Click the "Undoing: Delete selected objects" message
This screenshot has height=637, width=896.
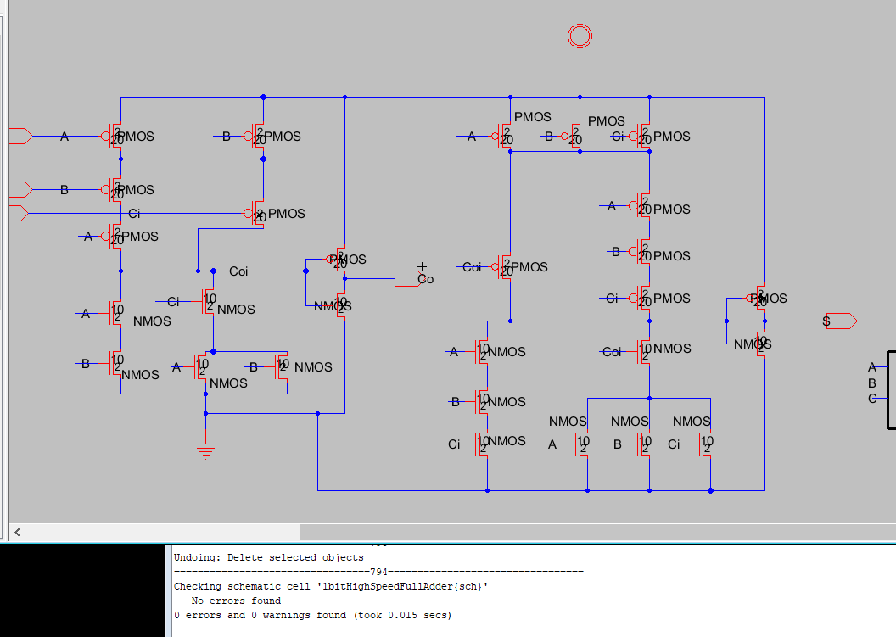[268, 558]
